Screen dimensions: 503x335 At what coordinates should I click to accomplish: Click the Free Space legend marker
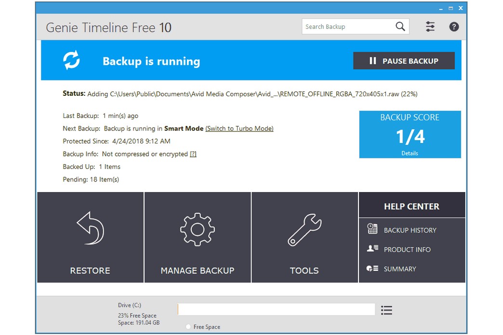188,327
